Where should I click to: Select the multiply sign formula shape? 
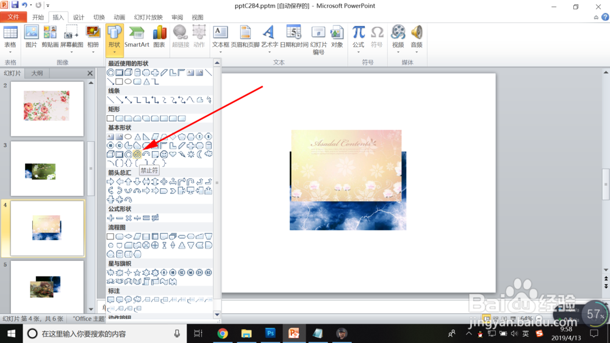coord(128,218)
